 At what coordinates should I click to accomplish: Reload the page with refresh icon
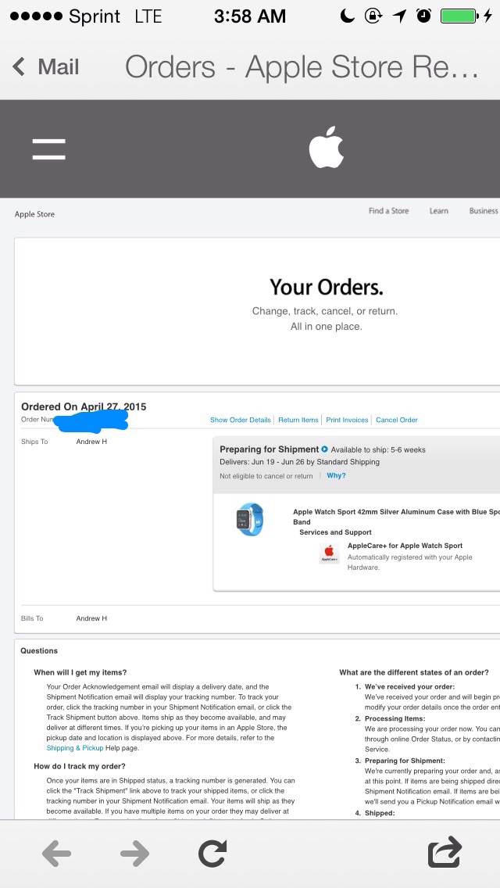click(x=212, y=853)
